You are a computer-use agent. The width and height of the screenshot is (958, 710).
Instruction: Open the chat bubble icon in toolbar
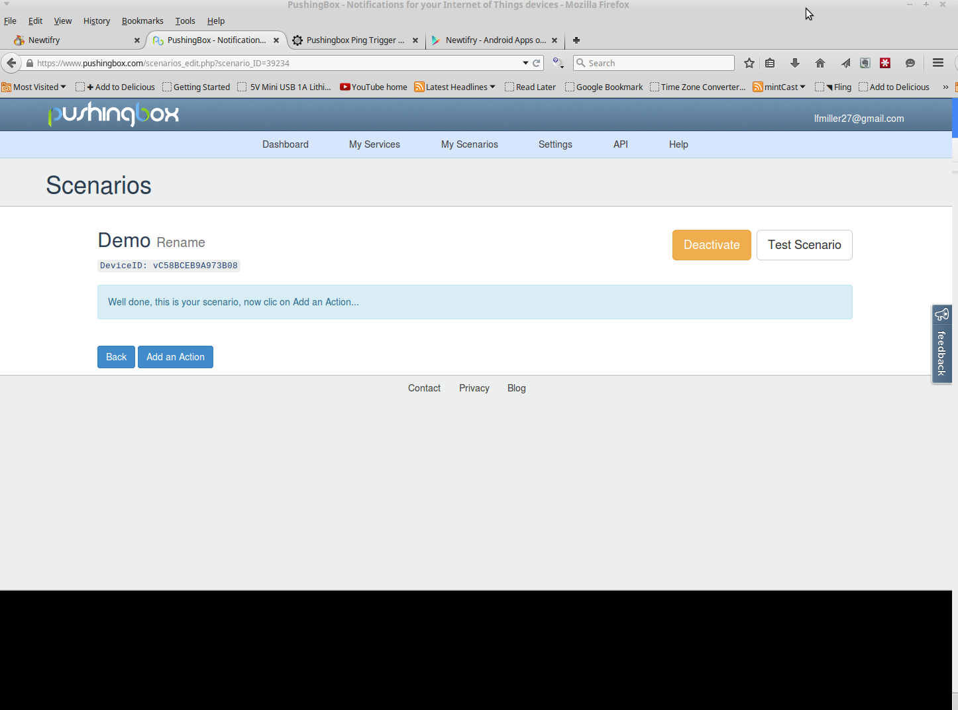pos(910,63)
